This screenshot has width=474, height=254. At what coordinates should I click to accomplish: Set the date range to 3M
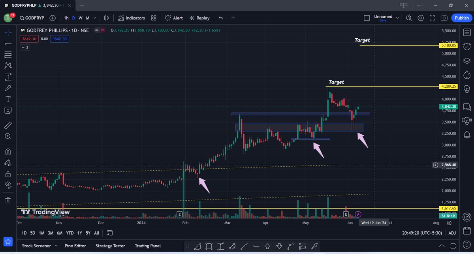click(x=51, y=233)
